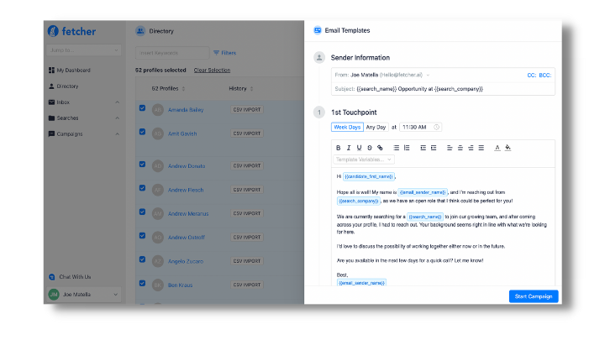605x340 pixels.
Task: Click the Insert Keywords search field
Action: (x=171, y=52)
